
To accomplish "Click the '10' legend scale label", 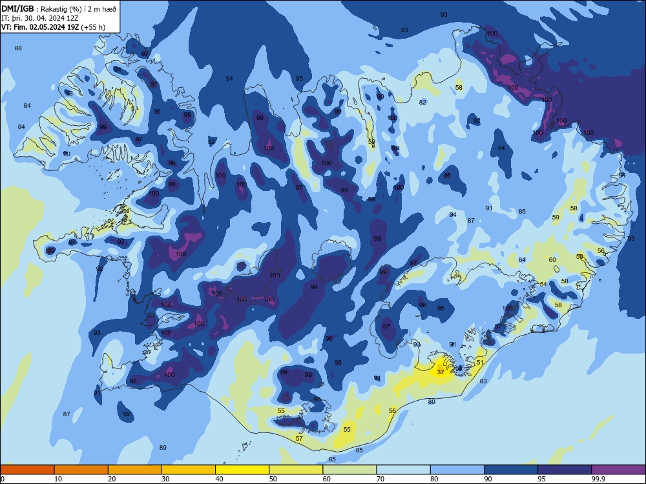I will (x=58, y=479).
